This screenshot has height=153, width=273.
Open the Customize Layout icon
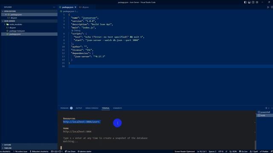click(257, 2)
